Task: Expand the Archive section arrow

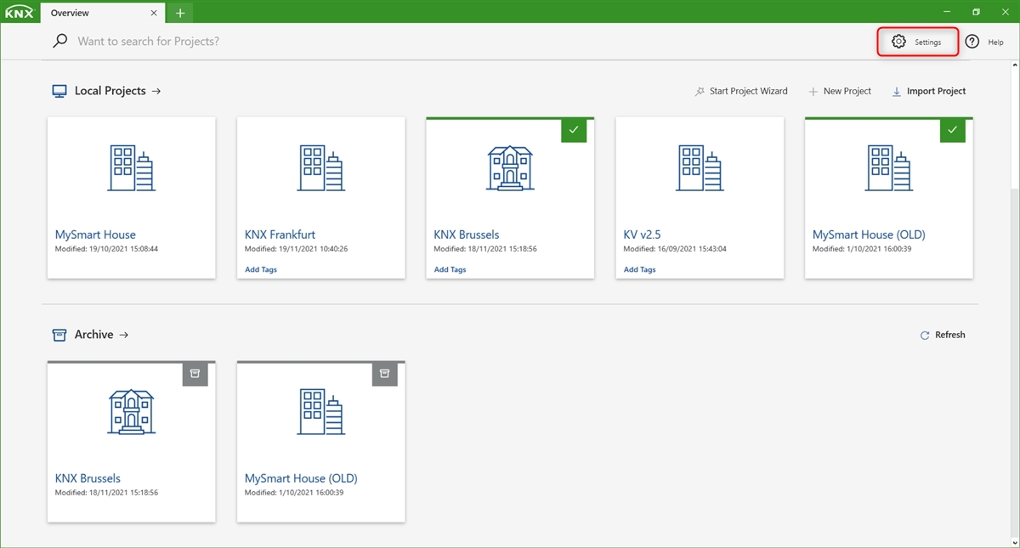Action: tap(124, 335)
